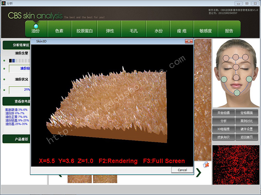This screenshot has height=195, width=261.
Task: Click reference text 油份好:6%-7%
Action: click(15, 113)
